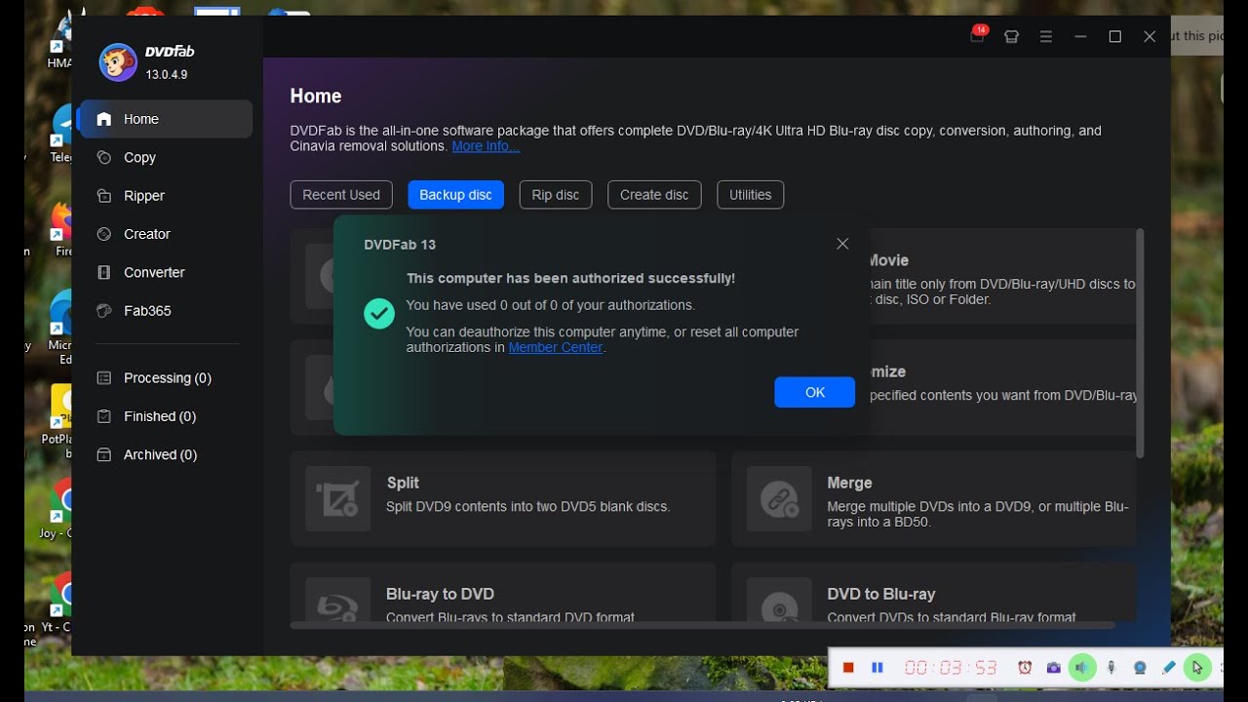Click the Microsoft Edge desktop shortcut

coord(59,327)
